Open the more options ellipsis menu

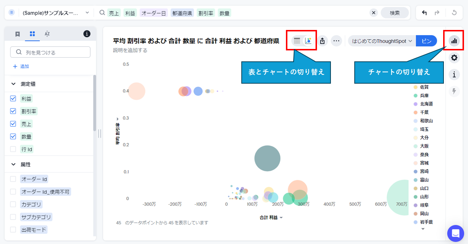tap(336, 41)
